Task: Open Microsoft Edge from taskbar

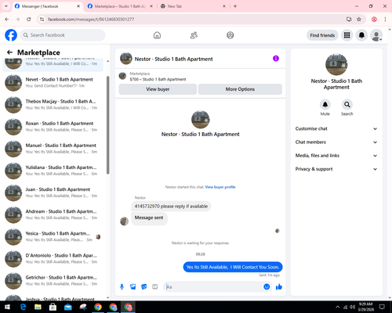Action: click(x=23, y=307)
